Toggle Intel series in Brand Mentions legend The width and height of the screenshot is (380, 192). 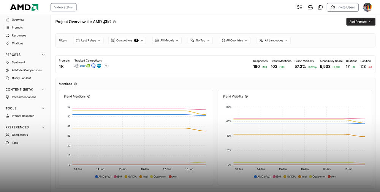click(x=144, y=176)
